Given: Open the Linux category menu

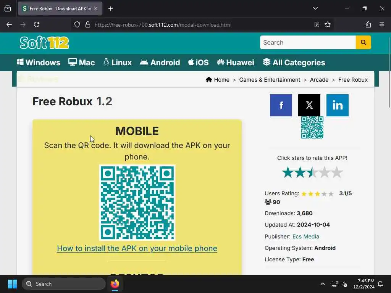Looking at the screenshot, I should click(x=117, y=62).
